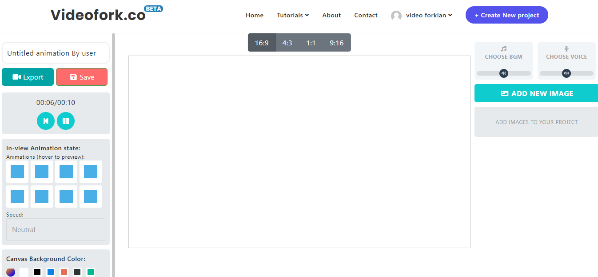This screenshot has height=277, width=598.
Task: Select the fourth animation preview in the top row
Action: click(91, 172)
